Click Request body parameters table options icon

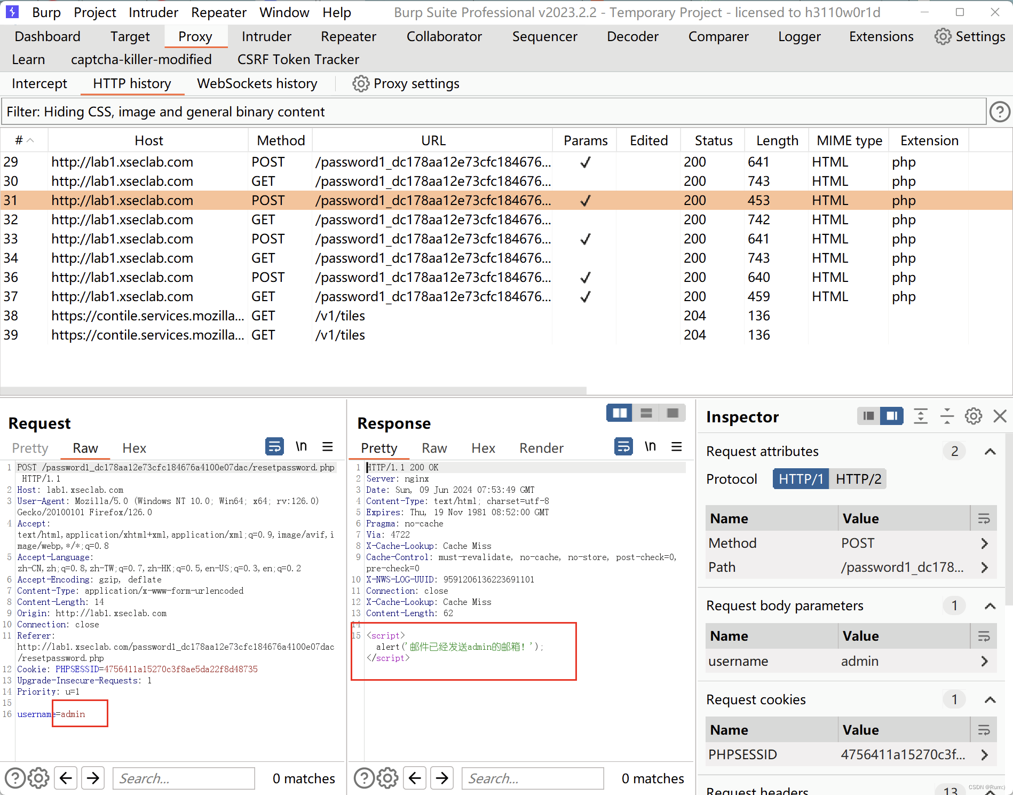[x=984, y=636]
